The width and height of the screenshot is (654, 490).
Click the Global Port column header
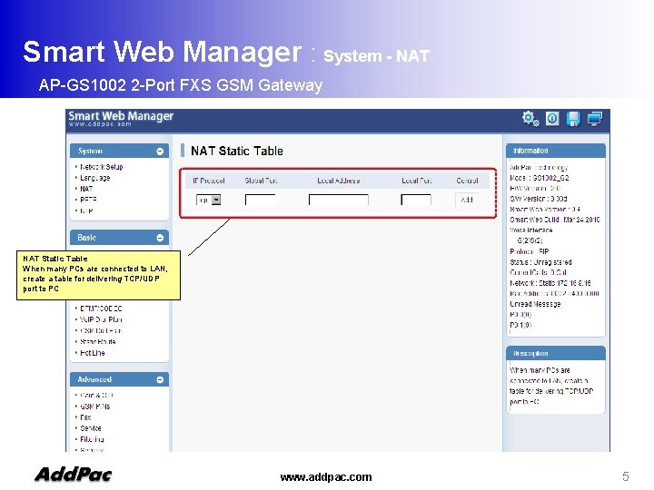[x=261, y=181]
